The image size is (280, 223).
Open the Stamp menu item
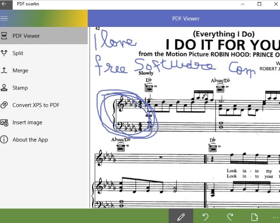click(x=44, y=88)
